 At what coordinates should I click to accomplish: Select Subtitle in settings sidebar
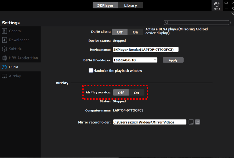(20, 49)
